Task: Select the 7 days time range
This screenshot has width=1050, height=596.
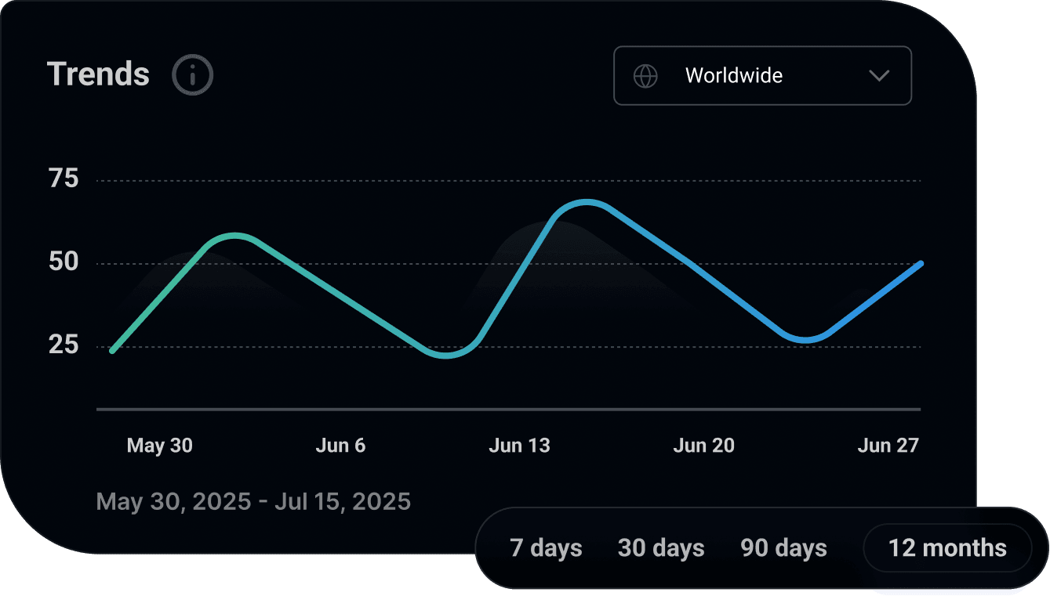Action: (546, 548)
